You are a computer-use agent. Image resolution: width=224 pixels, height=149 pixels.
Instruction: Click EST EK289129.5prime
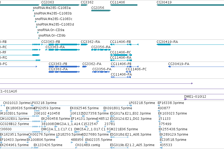pos(174,135)
